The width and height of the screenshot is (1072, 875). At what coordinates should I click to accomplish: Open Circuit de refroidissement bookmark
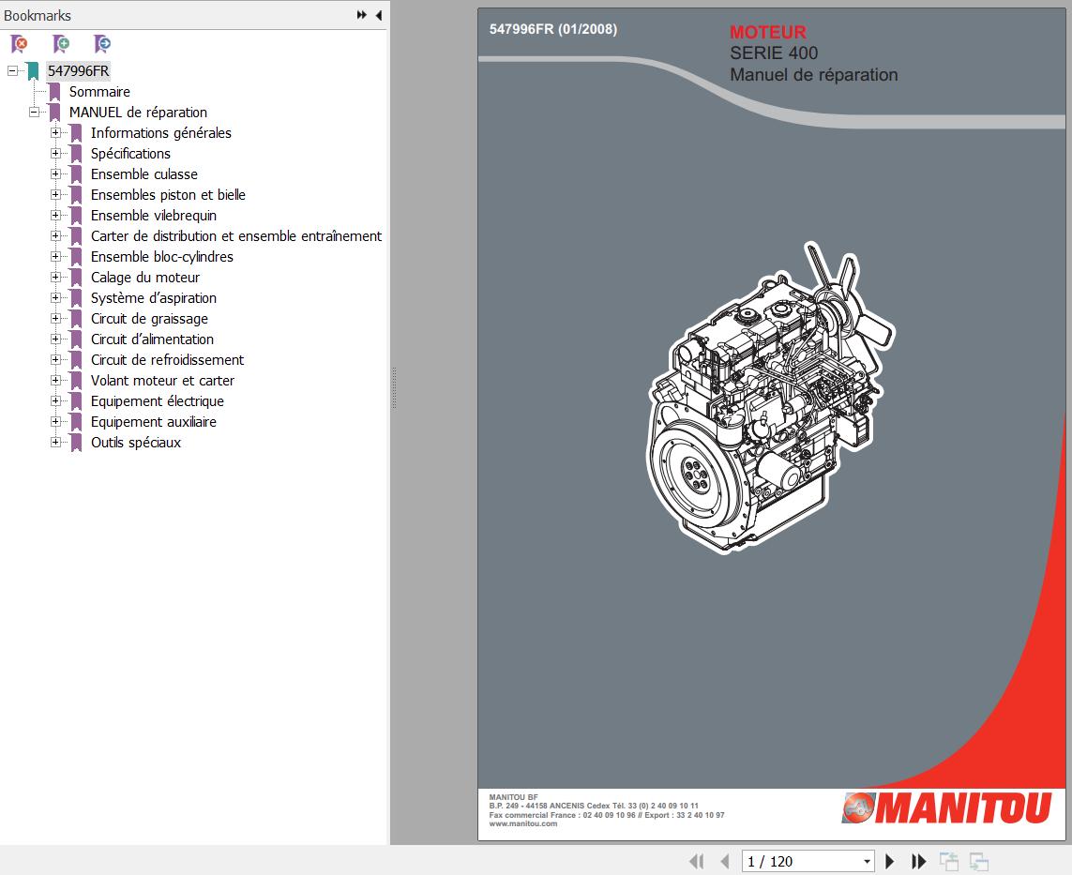167,359
